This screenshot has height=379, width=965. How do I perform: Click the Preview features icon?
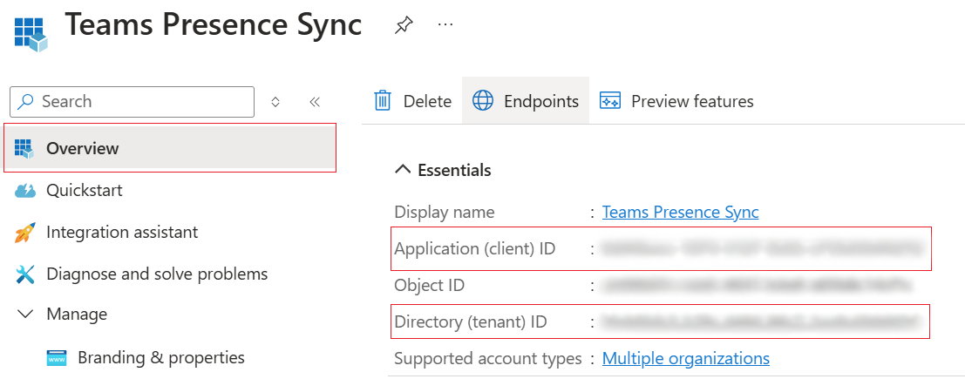(610, 101)
